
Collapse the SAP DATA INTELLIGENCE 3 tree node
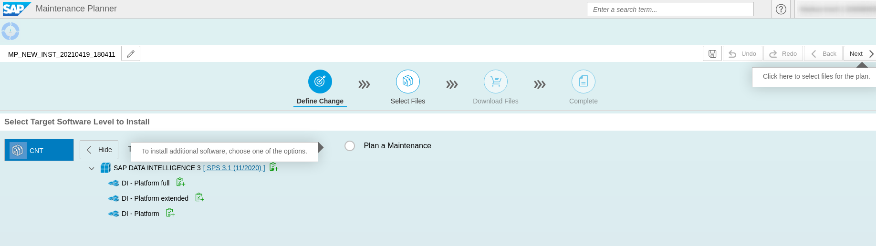(92, 168)
